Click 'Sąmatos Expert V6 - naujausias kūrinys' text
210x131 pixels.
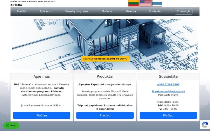105,84
